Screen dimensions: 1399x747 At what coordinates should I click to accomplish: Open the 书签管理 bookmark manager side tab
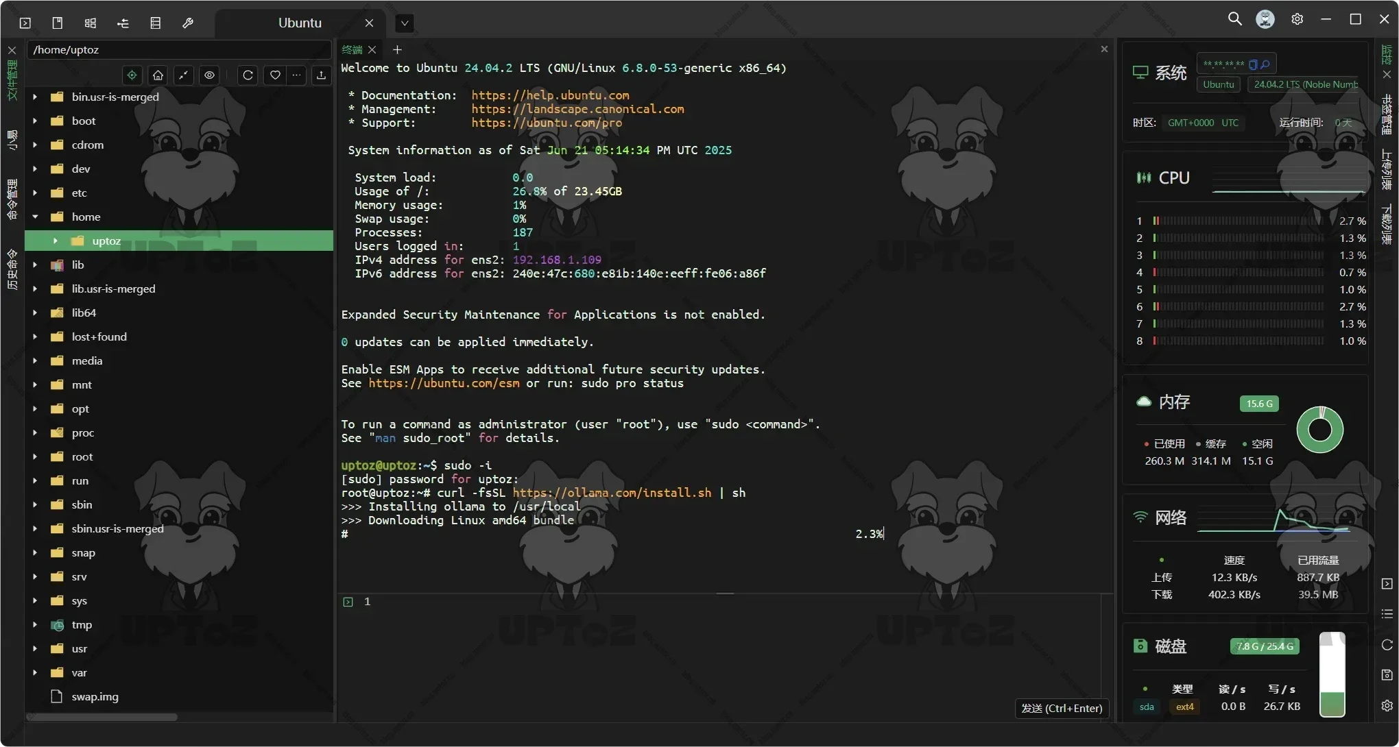[x=1387, y=114]
